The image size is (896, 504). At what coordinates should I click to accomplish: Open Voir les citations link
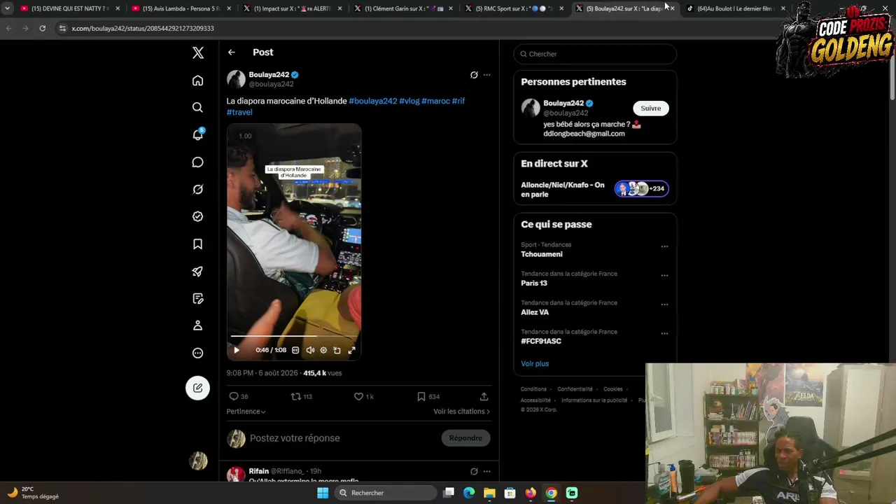tap(461, 412)
